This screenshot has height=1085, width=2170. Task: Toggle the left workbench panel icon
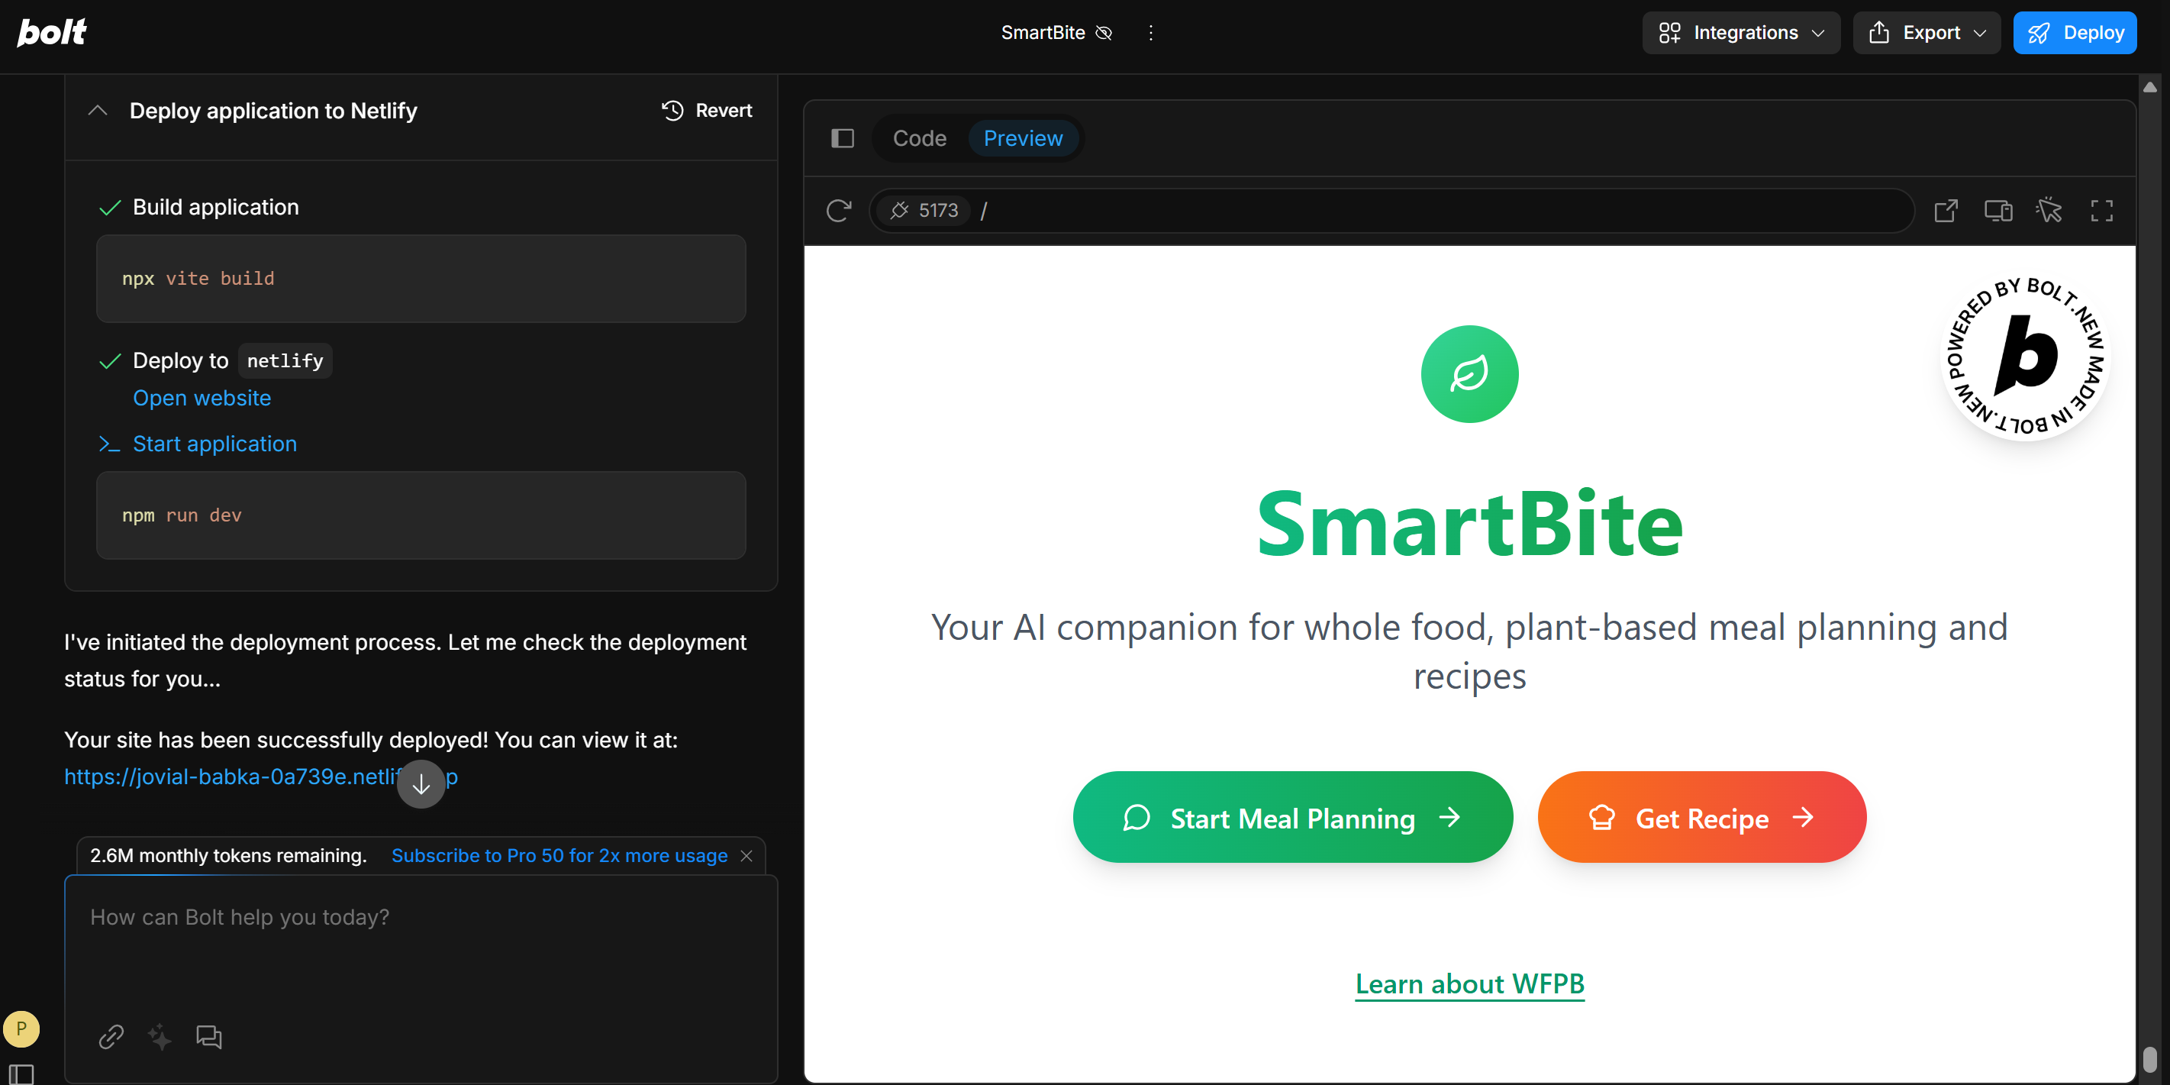pyautogui.click(x=843, y=138)
